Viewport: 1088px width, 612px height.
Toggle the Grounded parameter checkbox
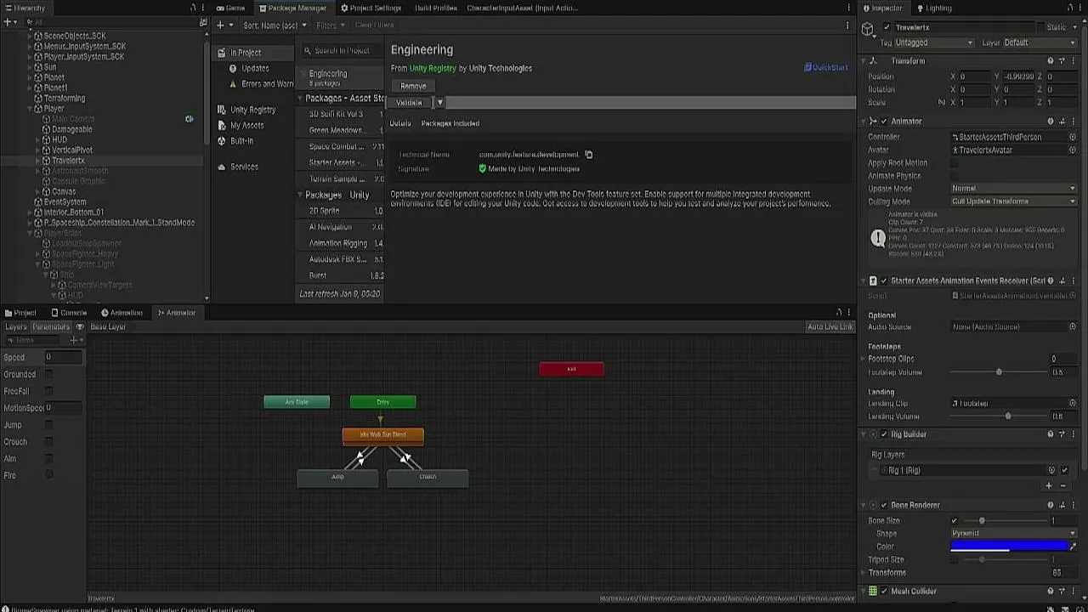(x=48, y=374)
